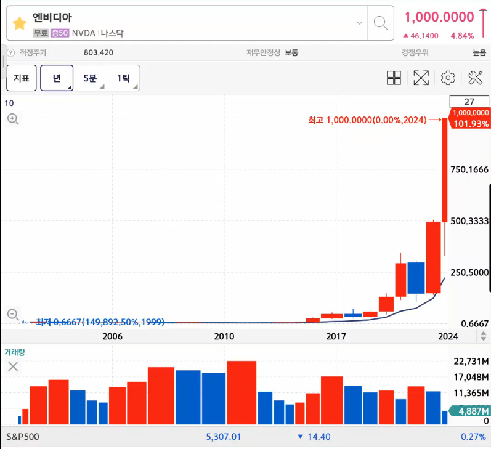The width and height of the screenshot is (491, 449).
Task: Click the blue 2022 candlestick
Action: click(416, 278)
